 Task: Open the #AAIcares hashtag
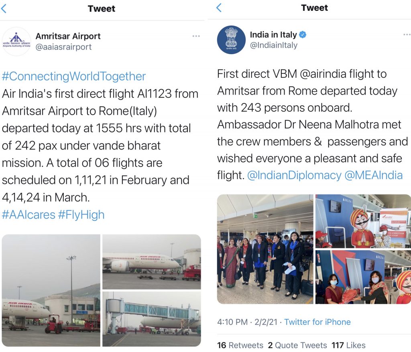click(28, 214)
